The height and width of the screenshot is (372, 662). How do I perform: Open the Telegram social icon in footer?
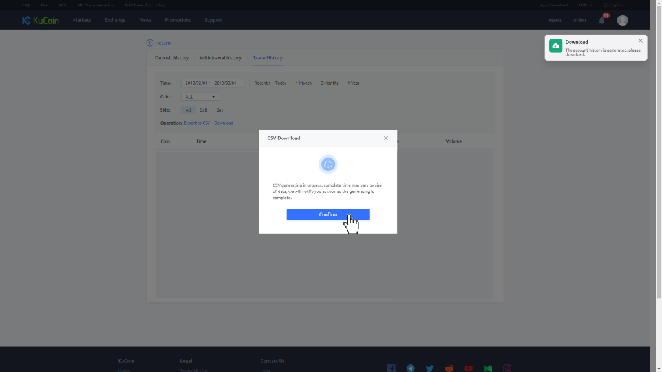point(411,368)
